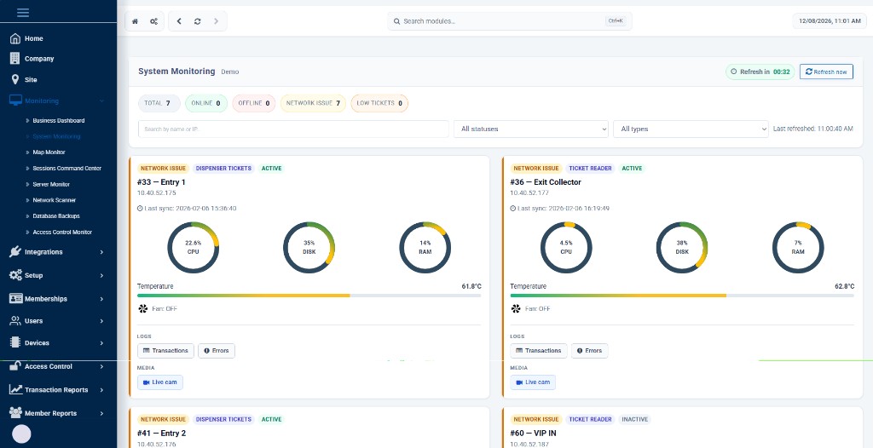Click the Entry 1 CPU gauge
The image size is (873, 448).
[194, 248]
